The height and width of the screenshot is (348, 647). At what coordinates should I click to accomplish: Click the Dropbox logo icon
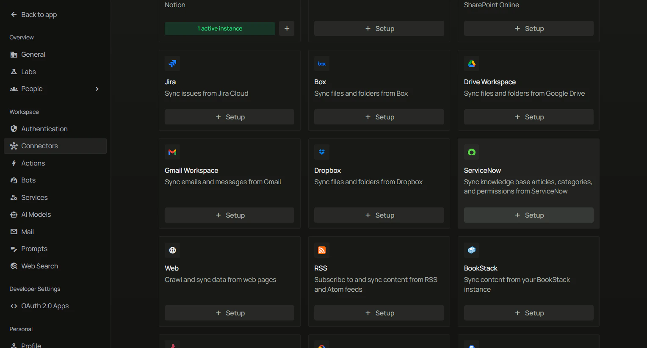click(322, 152)
